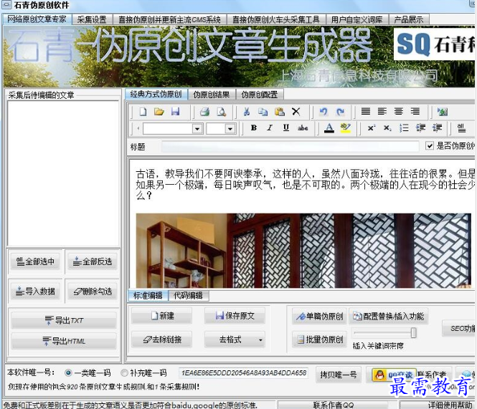Image resolution: width=477 pixels, height=409 pixels.
Task: Click the unique code text field
Action: (x=243, y=373)
